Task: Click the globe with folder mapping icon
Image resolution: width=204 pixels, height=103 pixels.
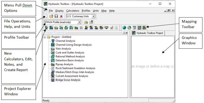Action: [129, 27]
